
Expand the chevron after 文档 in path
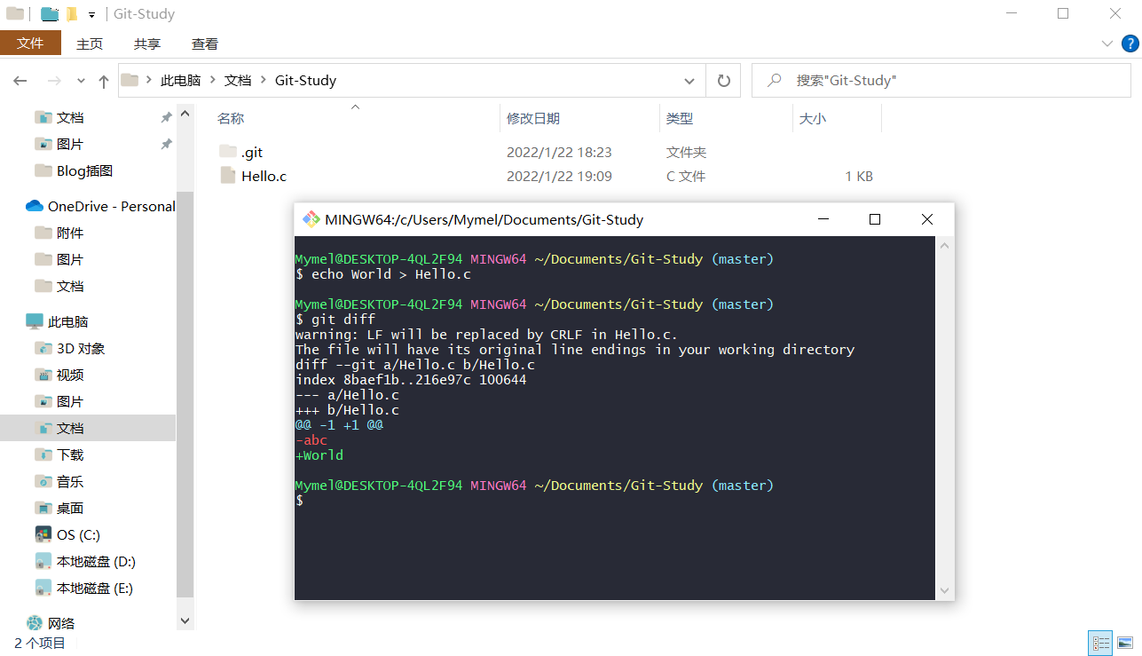264,81
